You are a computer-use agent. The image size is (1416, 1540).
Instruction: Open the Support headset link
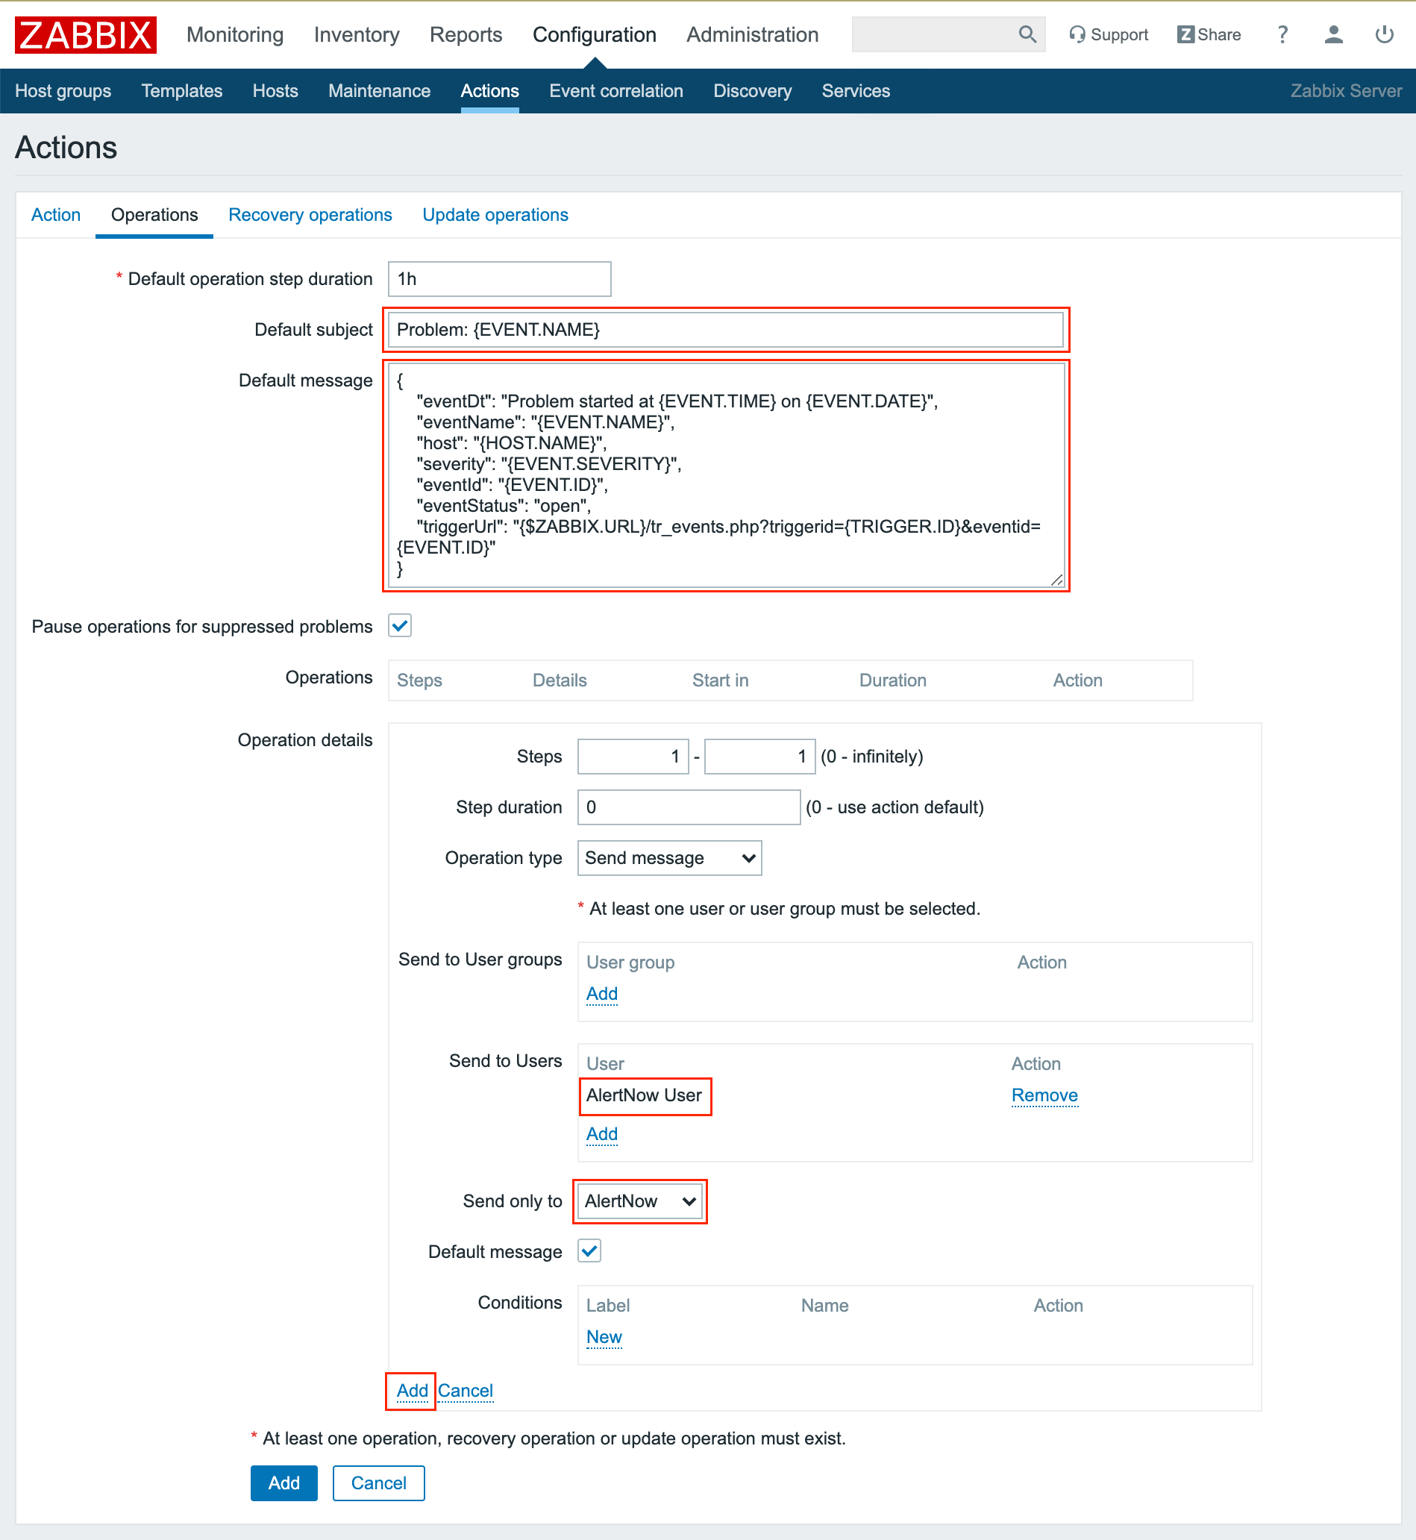tap(1108, 34)
